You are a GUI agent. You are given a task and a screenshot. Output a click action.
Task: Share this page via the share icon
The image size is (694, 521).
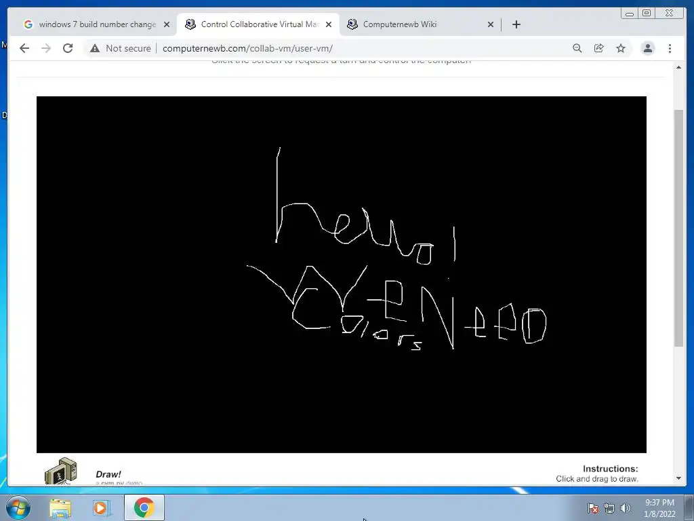[x=599, y=48]
